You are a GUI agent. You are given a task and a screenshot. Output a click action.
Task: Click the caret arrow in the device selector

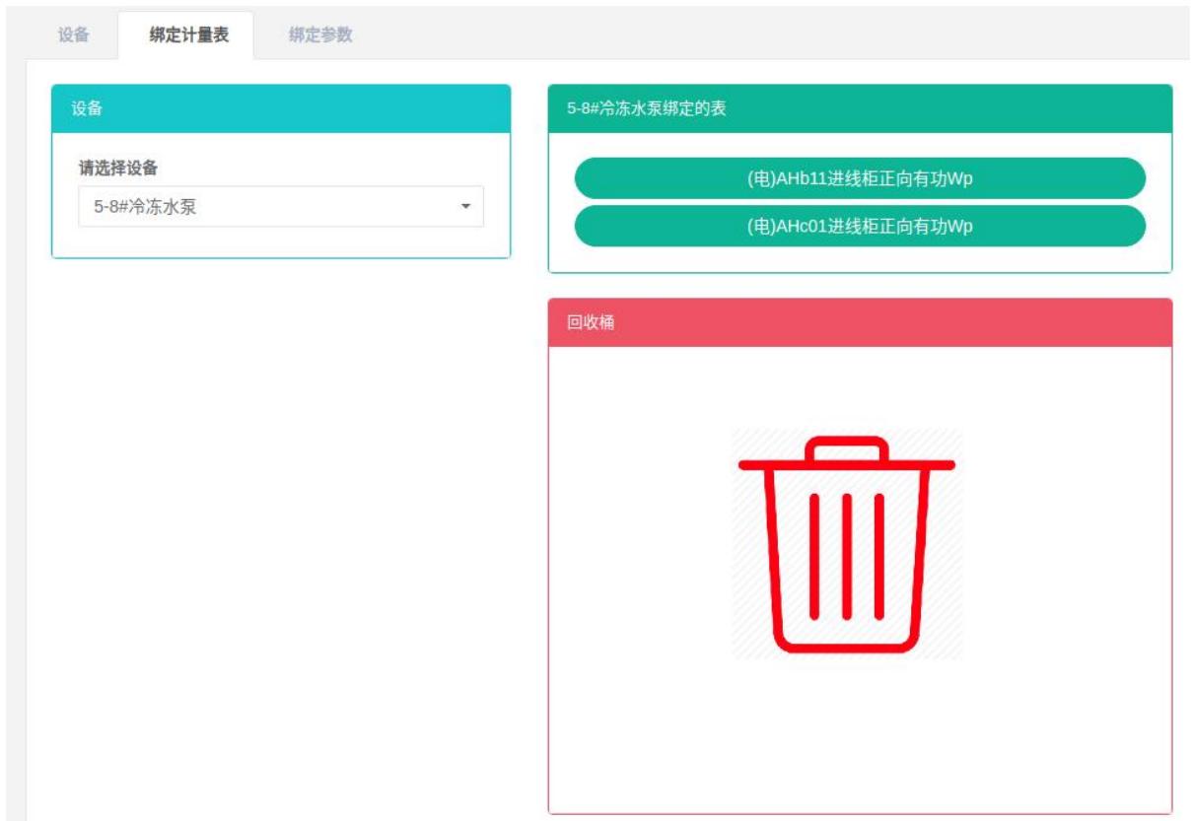[x=466, y=207]
